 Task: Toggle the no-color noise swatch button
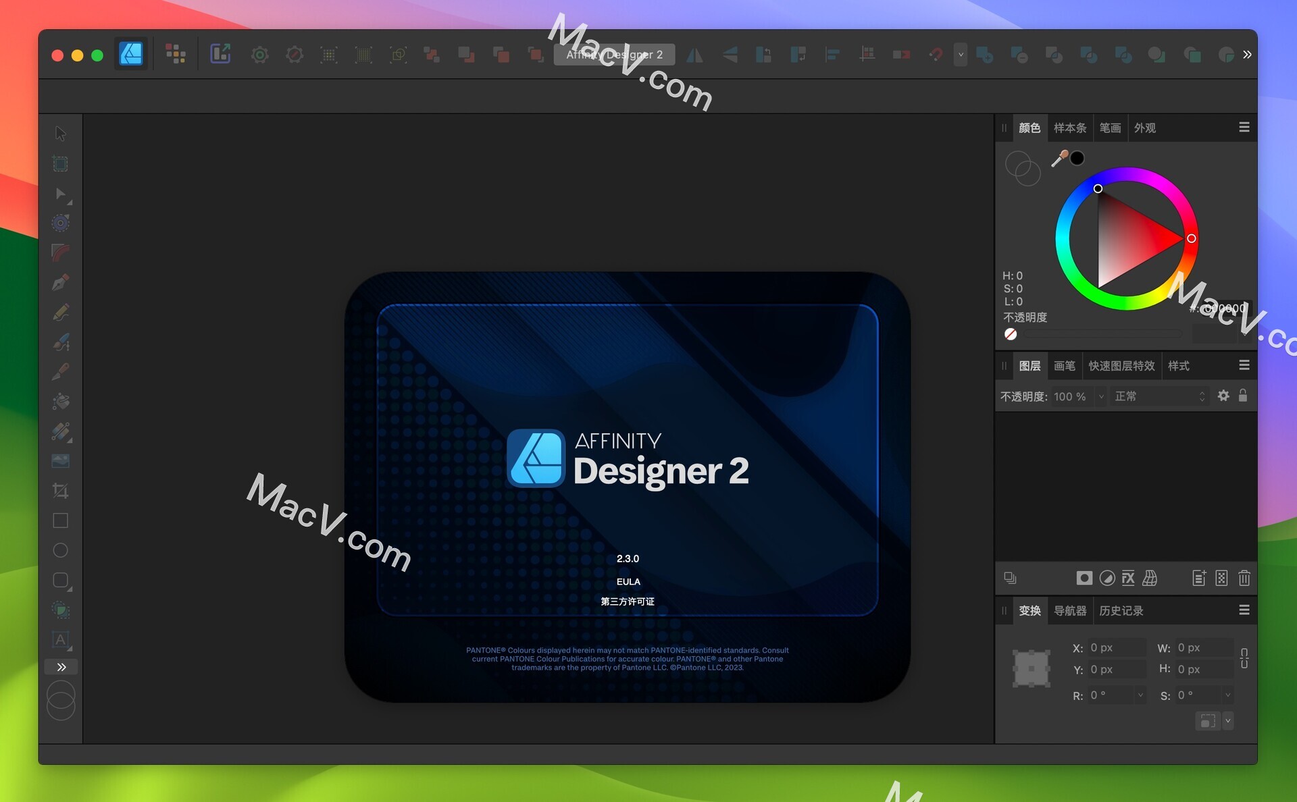click(x=1011, y=334)
